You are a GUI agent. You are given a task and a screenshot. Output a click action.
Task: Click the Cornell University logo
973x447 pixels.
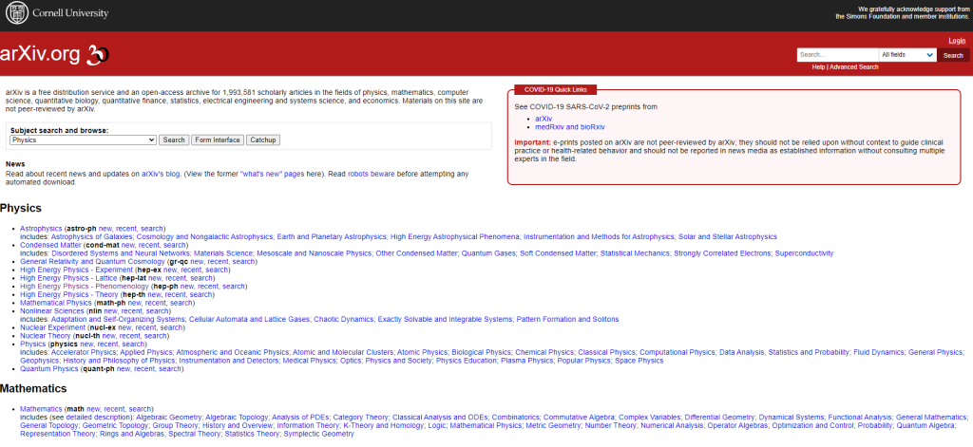(56, 13)
